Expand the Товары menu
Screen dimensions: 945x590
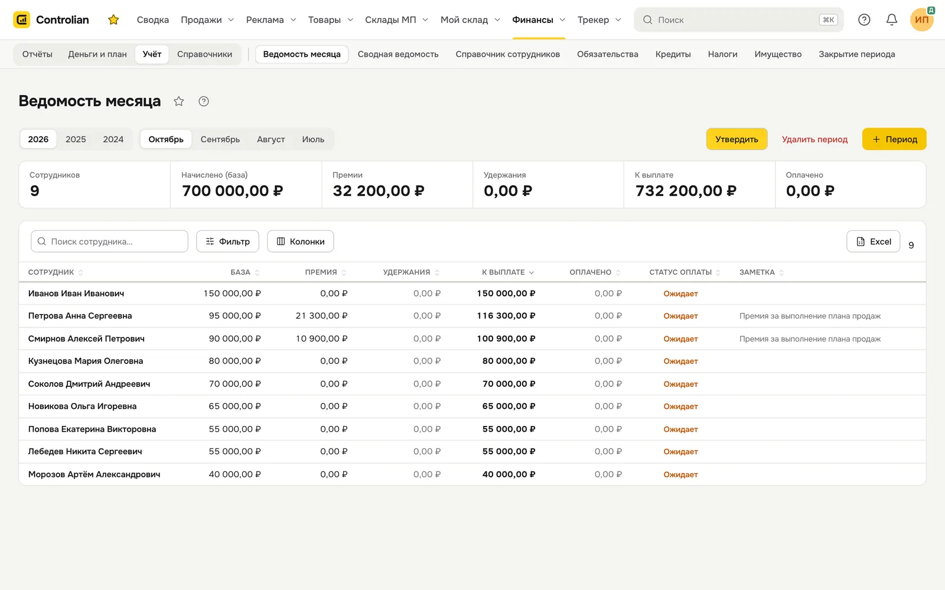(331, 19)
